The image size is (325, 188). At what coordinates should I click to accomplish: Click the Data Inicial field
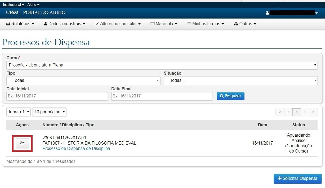(x=57, y=96)
